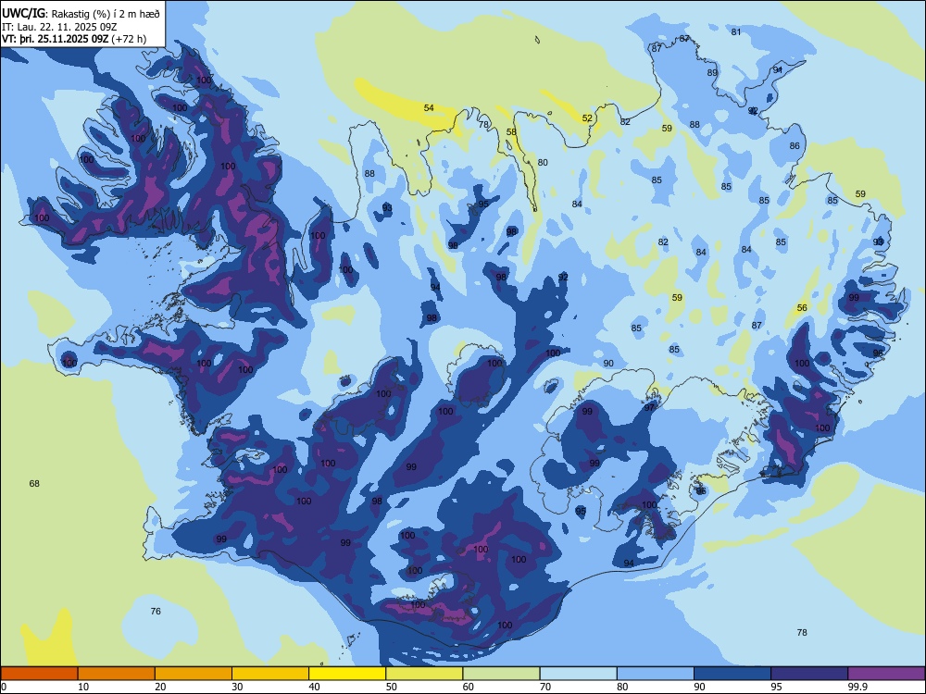Select the pale green 60–70 legend swatch
Screen dimensions: 926x694
pyautogui.click(x=501, y=674)
